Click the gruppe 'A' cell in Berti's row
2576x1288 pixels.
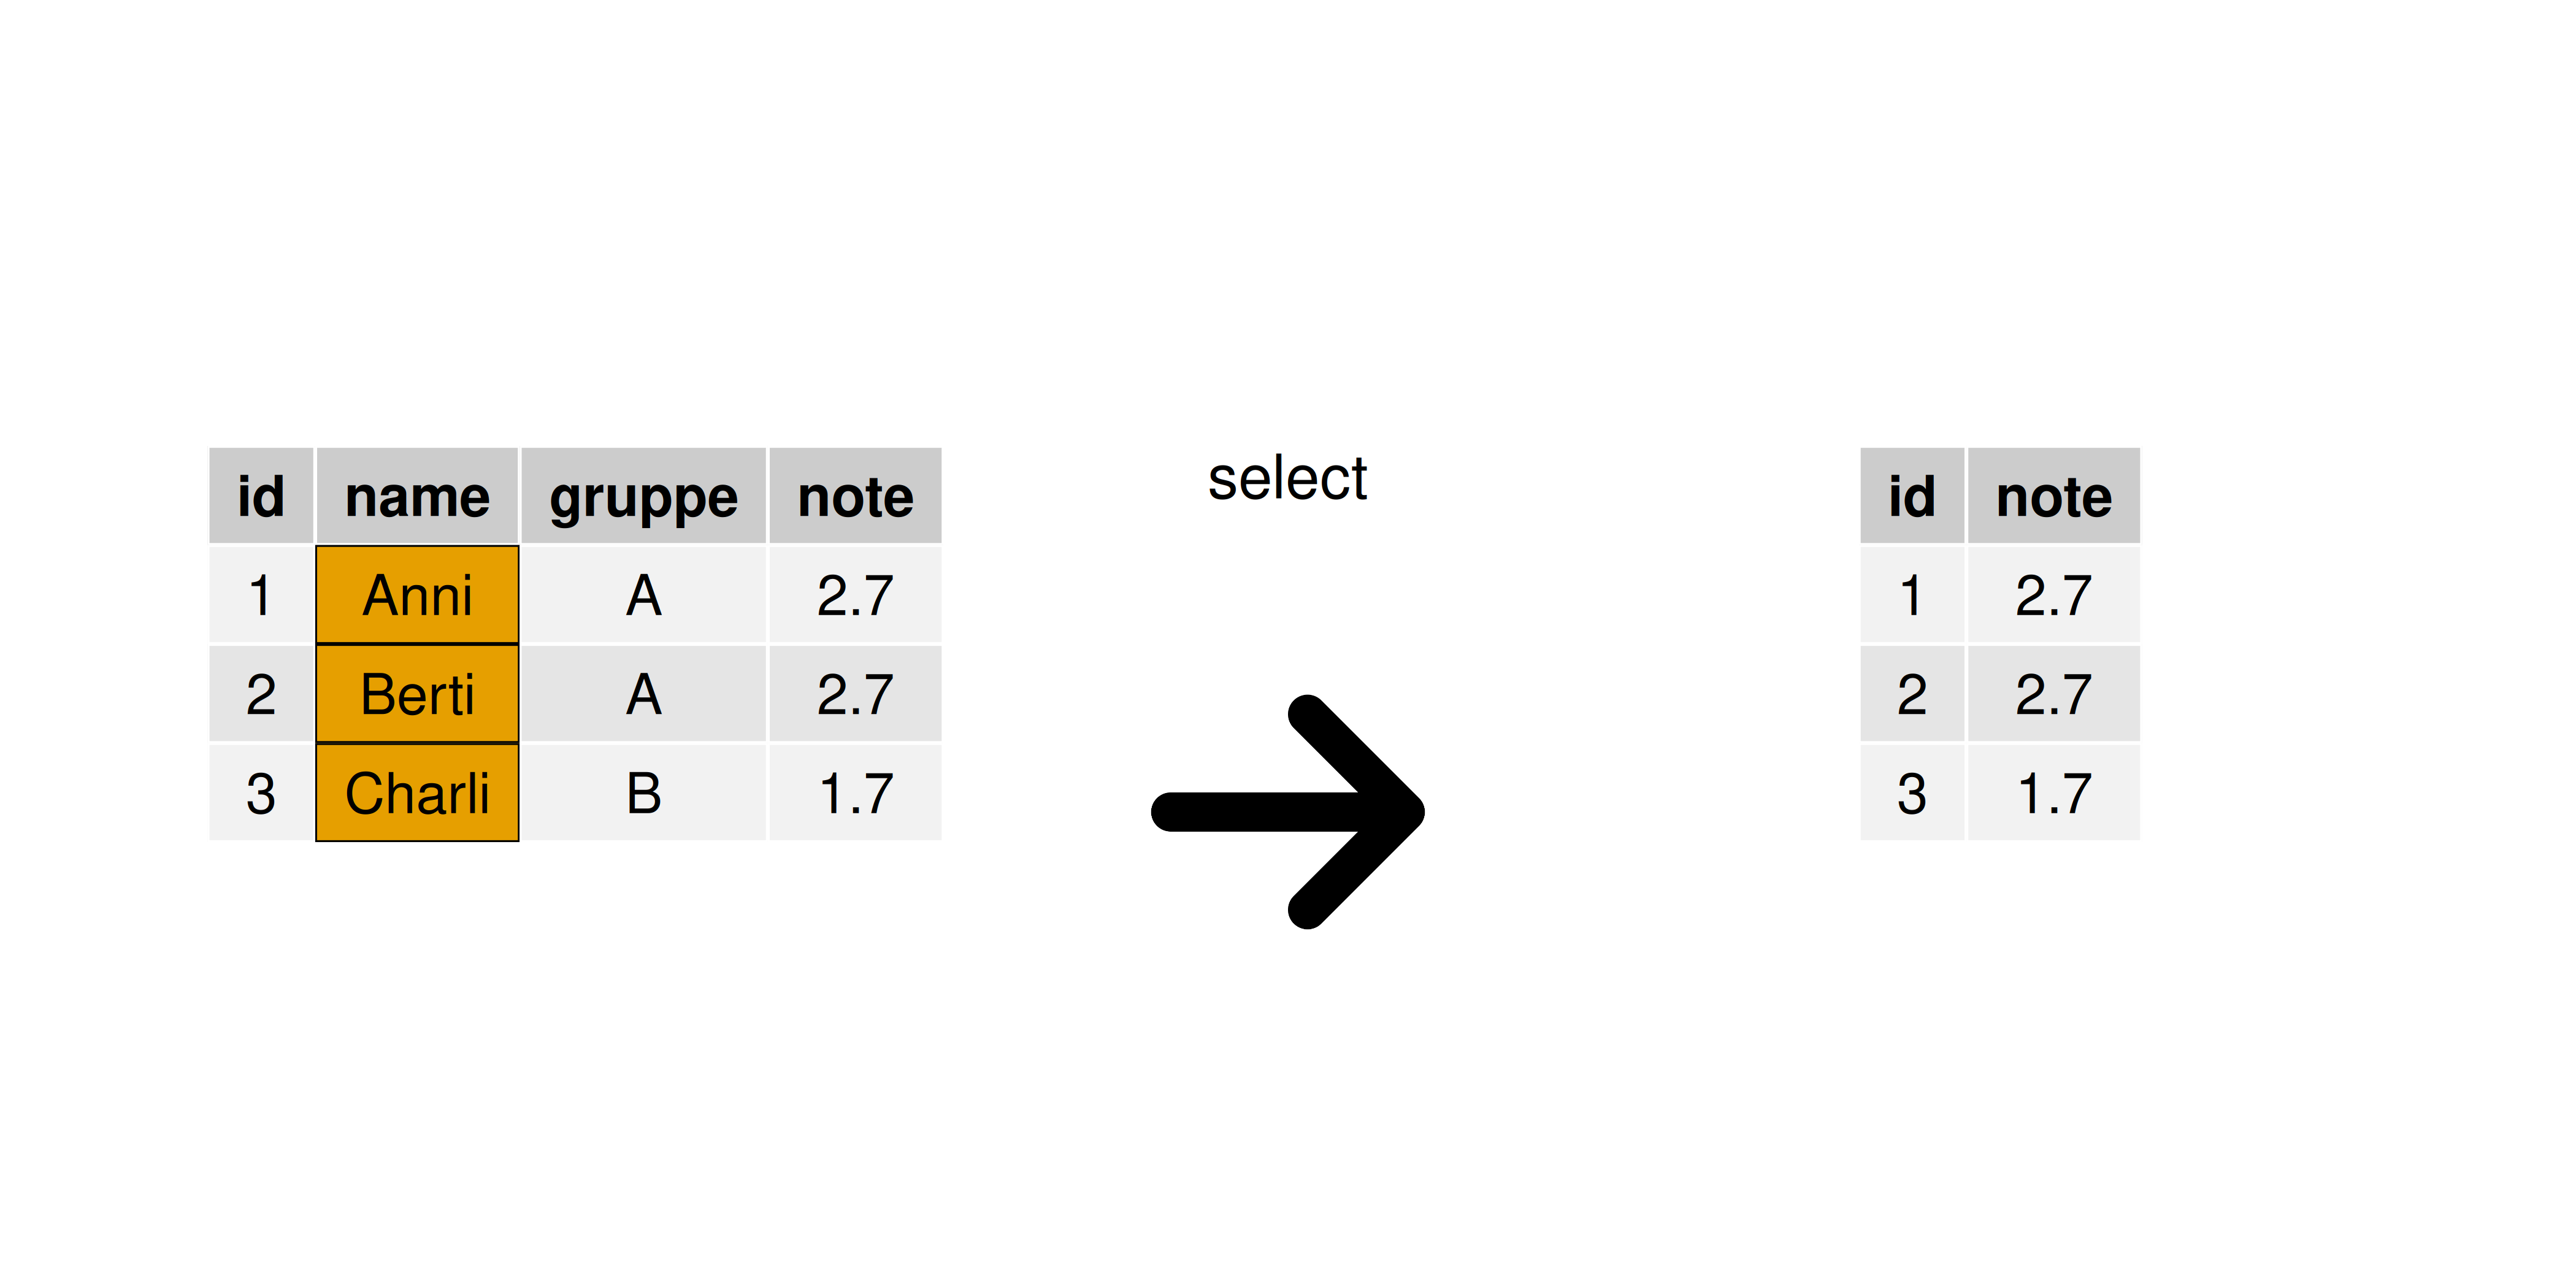tap(643, 694)
